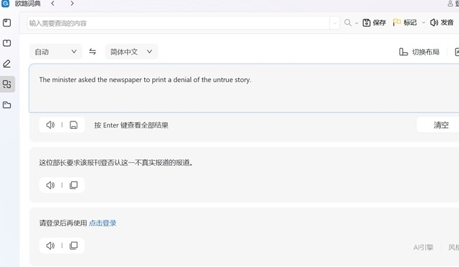Click the 欧路词典 title text
The image size is (459, 267).
[28, 3]
